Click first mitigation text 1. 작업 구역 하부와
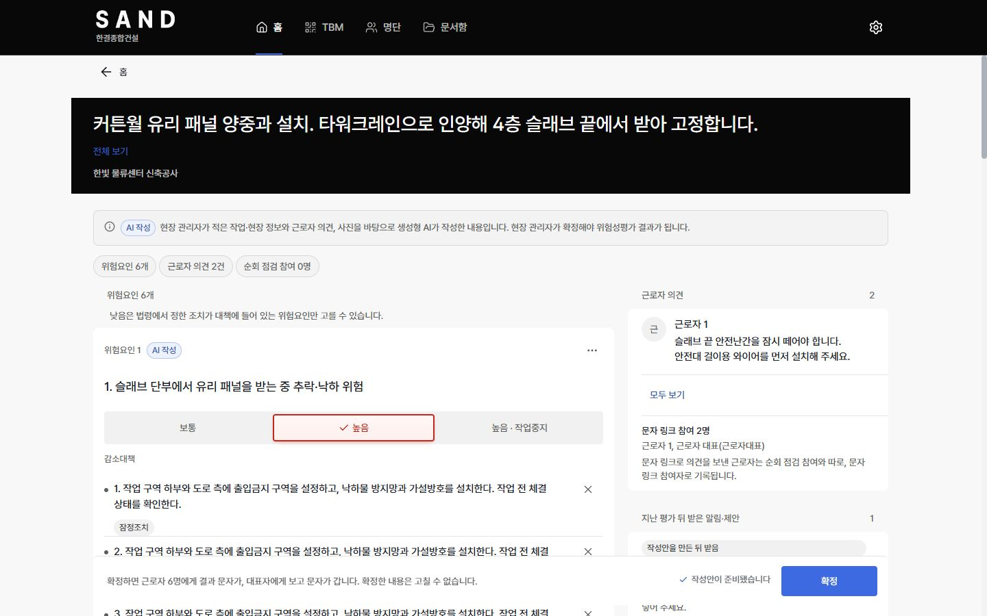 [330, 496]
